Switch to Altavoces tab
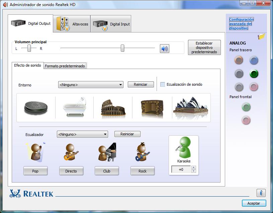273x213 pixels. click(72, 24)
